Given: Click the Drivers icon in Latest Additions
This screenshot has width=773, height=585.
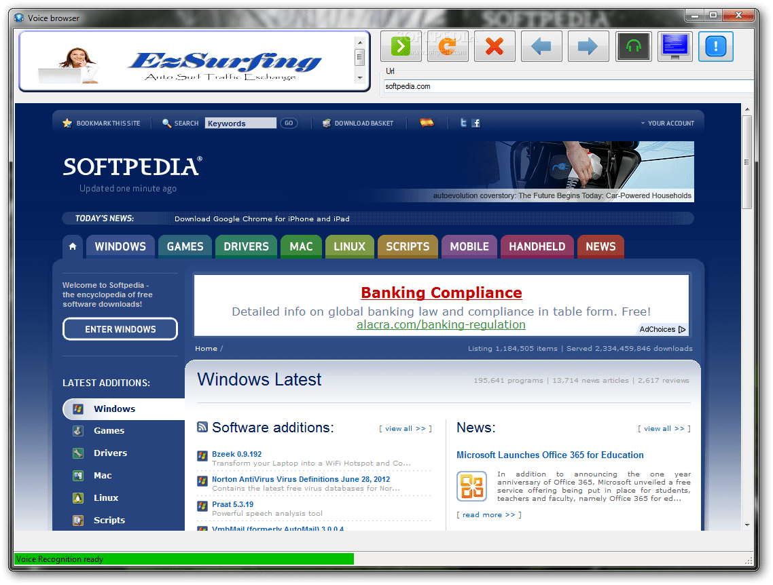Looking at the screenshot, I should [78, 453].
